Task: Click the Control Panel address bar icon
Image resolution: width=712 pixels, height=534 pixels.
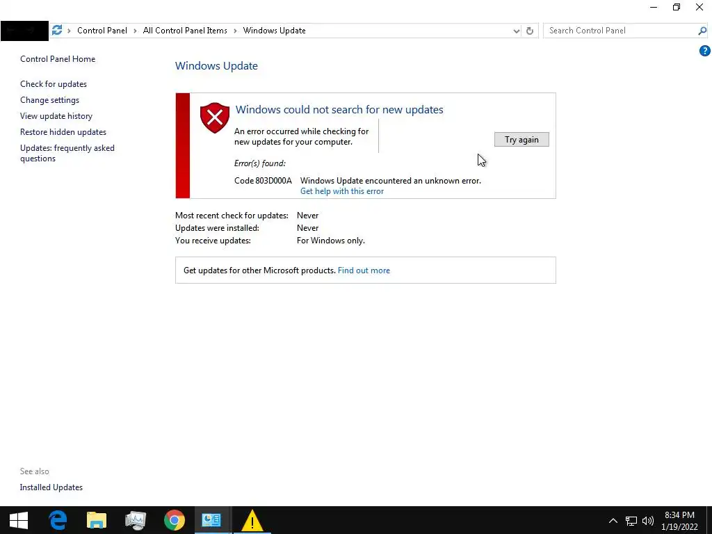Action: tap(57, 31)
